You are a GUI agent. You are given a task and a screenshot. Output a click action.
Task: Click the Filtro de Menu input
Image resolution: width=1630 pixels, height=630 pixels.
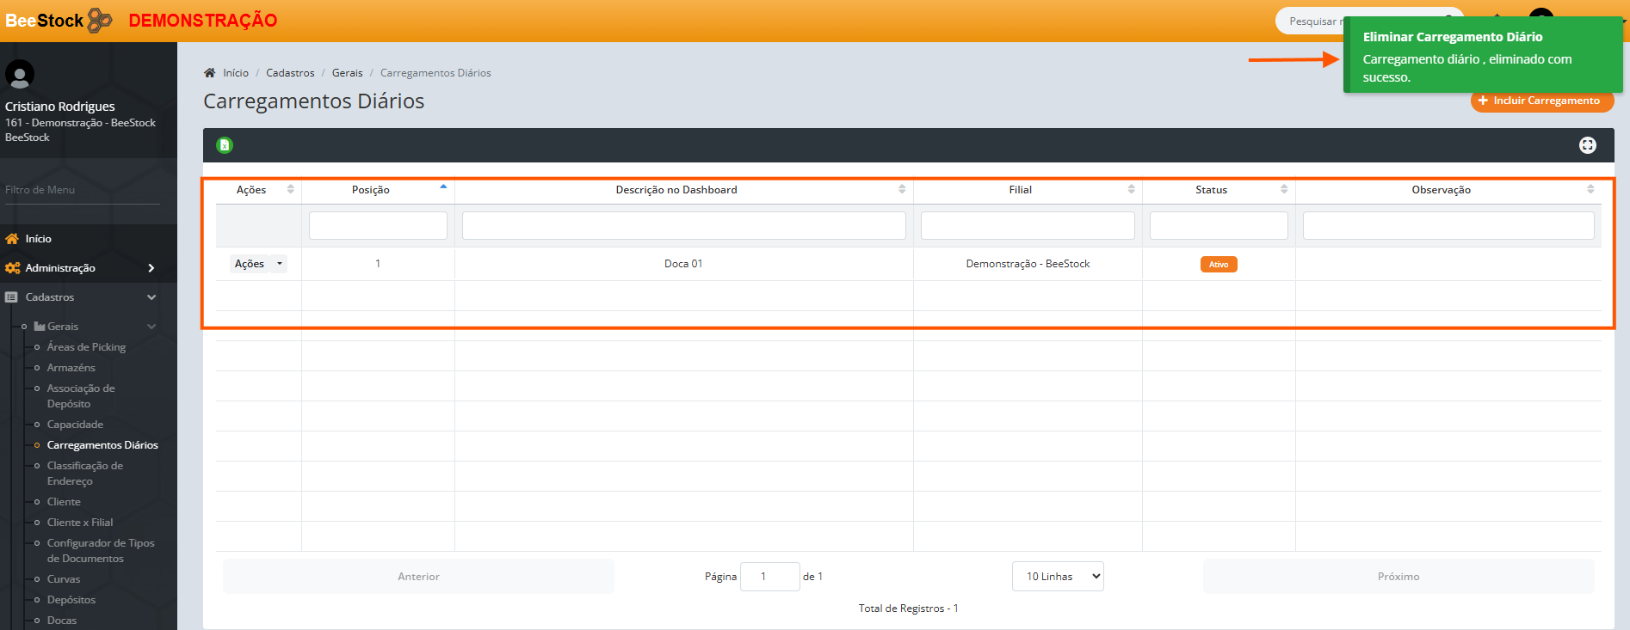click(82, 190)
